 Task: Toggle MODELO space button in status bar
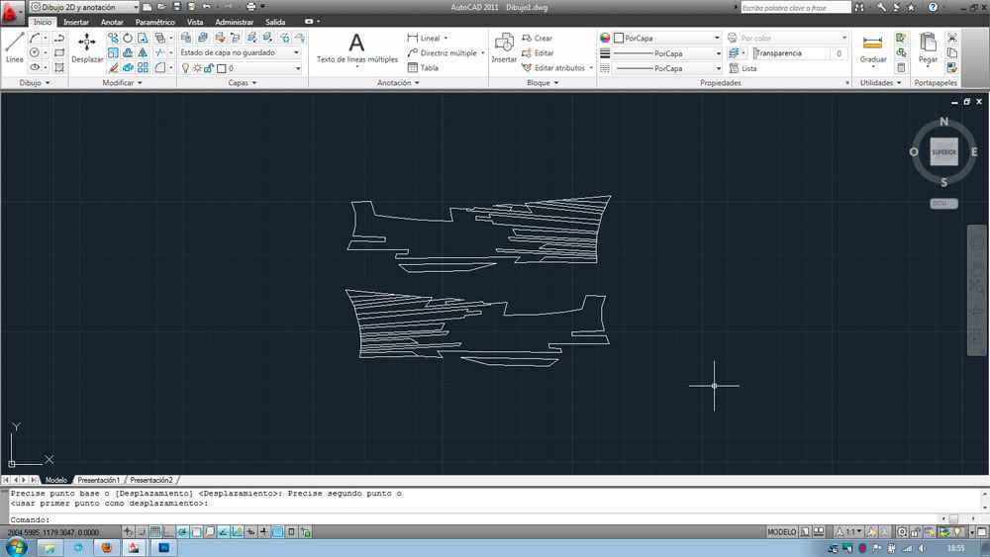(x=782, y=531)
